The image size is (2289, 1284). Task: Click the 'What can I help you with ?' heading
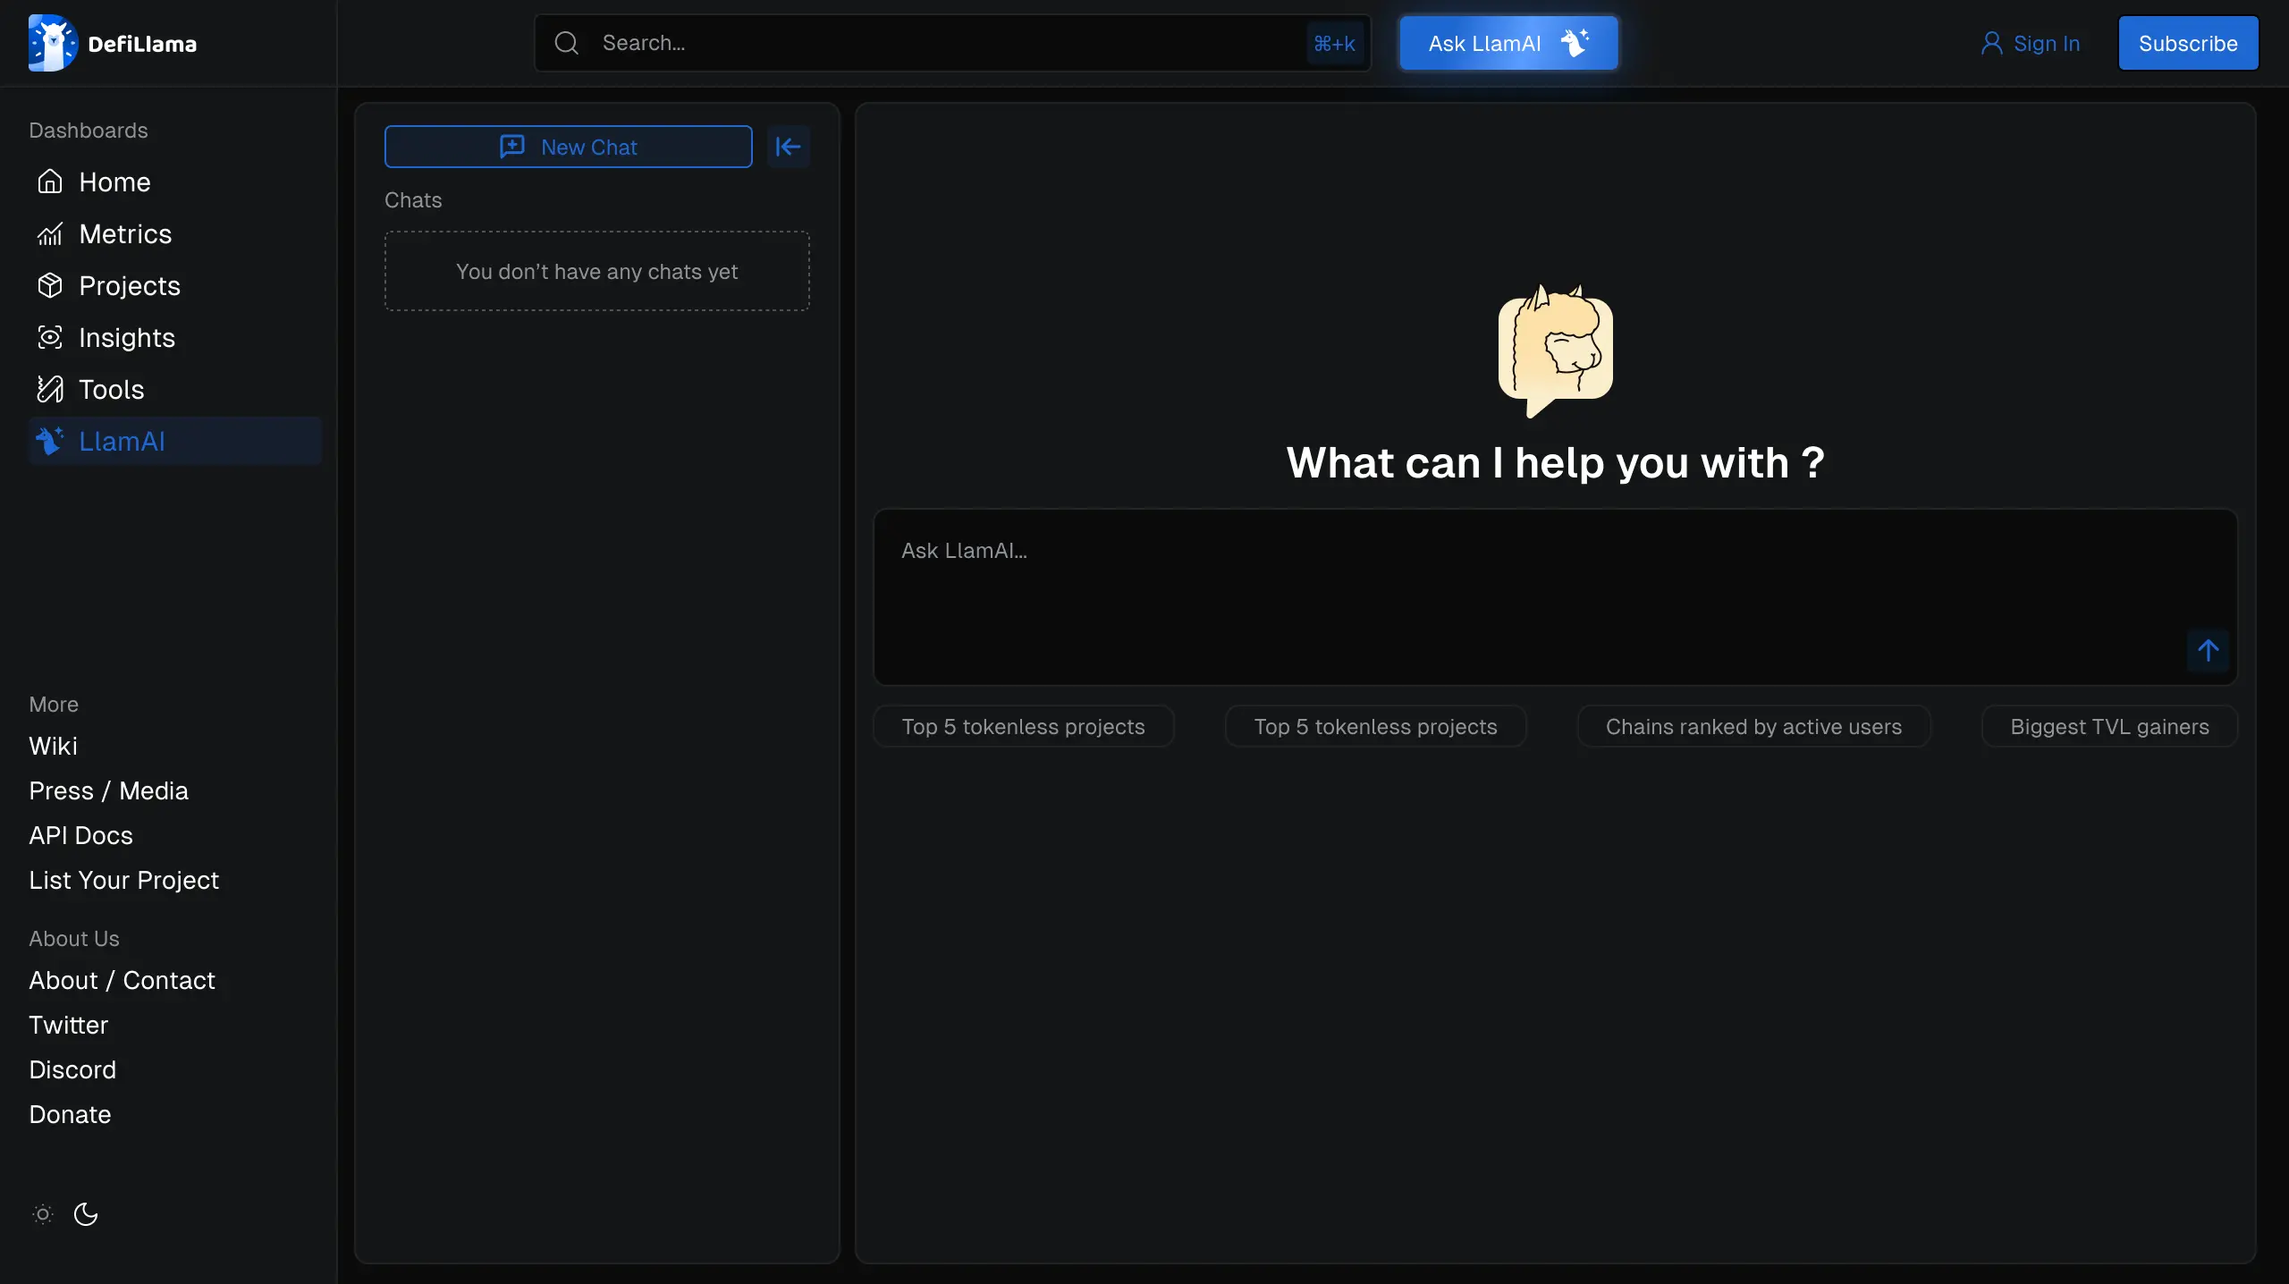(x=1556, y=462)
